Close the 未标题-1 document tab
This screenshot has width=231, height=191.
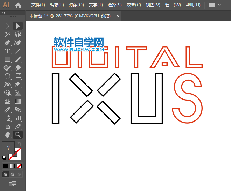pyautogui.click(x=117, y=16)
